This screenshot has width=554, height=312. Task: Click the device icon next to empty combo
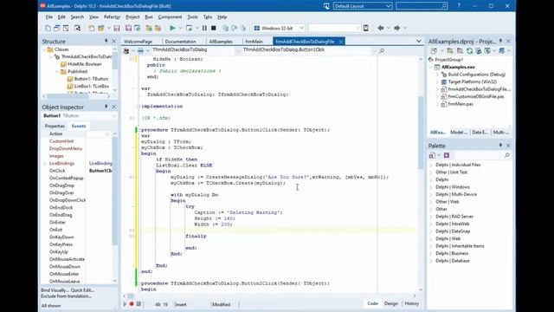click(366, 28)
